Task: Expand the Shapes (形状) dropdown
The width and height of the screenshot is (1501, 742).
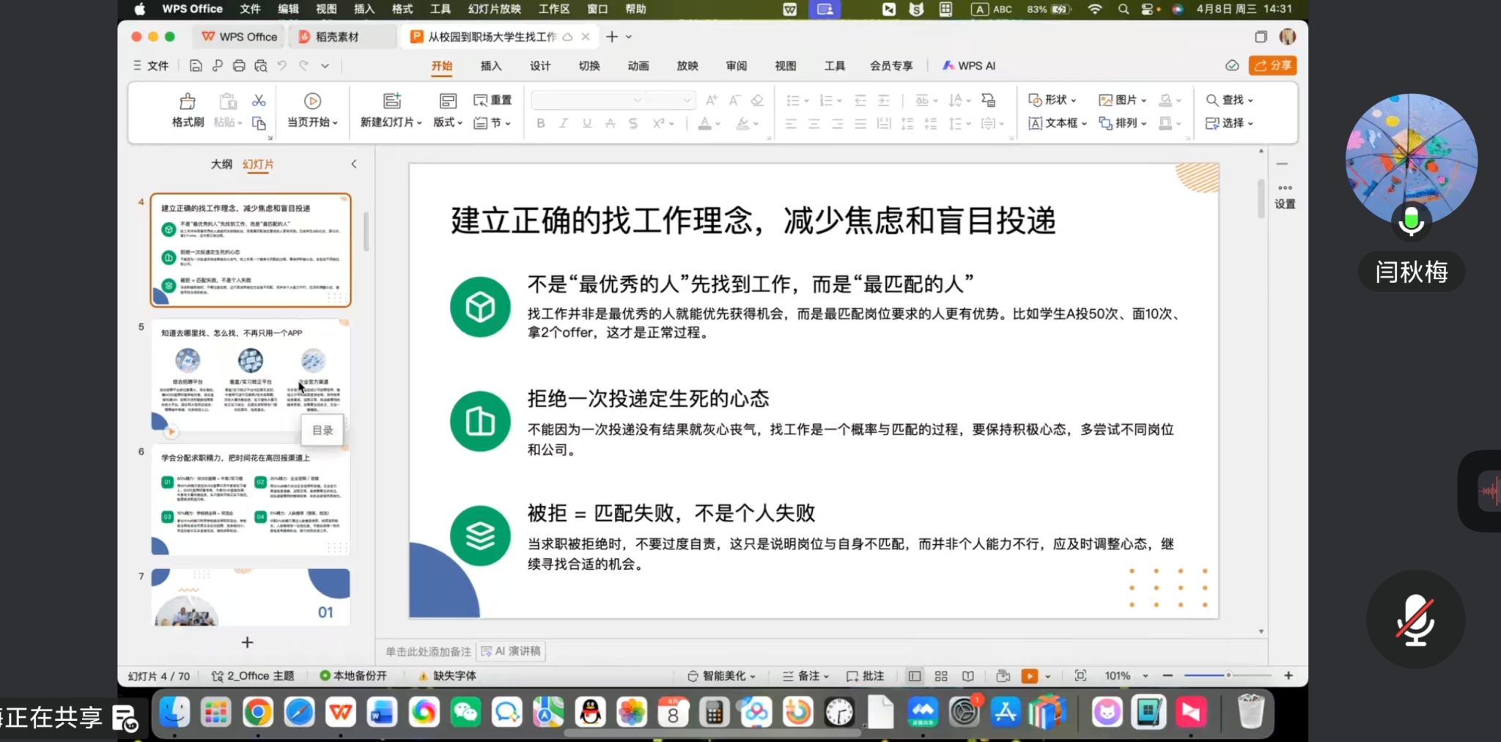Action: point(1052,100)
